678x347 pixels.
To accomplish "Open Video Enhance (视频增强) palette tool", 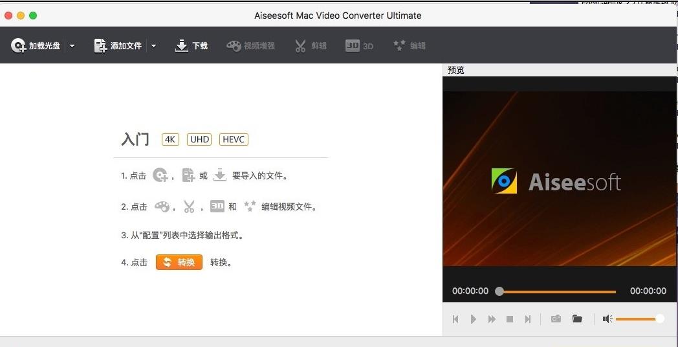I will click(251, 46).
